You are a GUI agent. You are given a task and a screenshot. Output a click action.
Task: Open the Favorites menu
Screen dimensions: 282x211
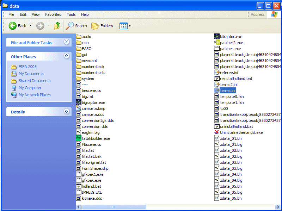(53, 14)
